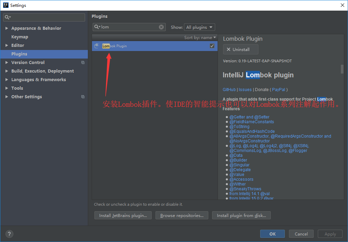Viewport: 348px width, 242px height.
Task: Open the @Builder feature link
Action: [238, 160]
